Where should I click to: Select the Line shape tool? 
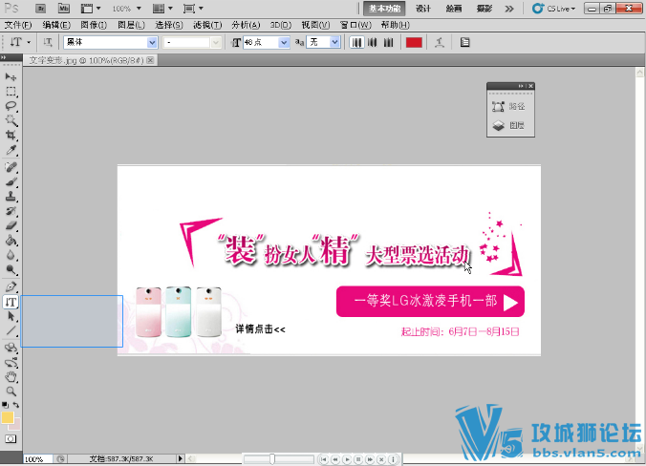11,330
